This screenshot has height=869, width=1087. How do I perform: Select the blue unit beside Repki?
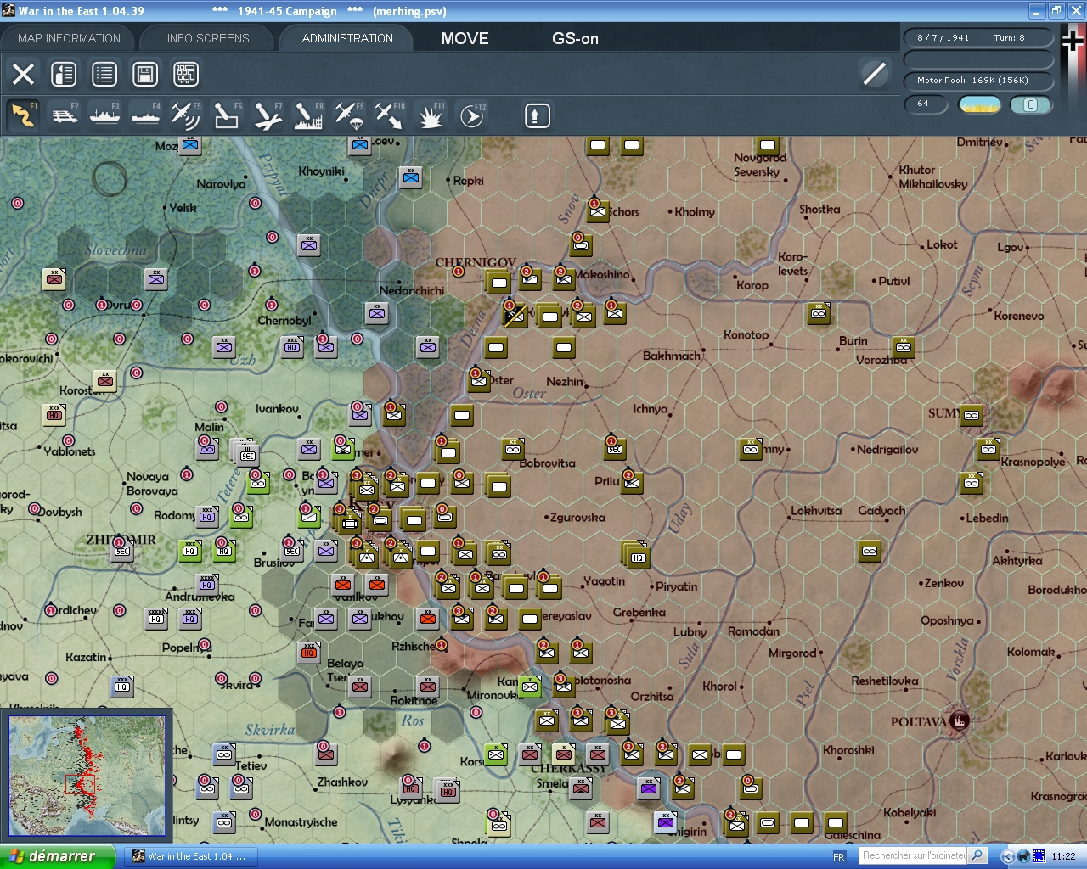[411, 177]
